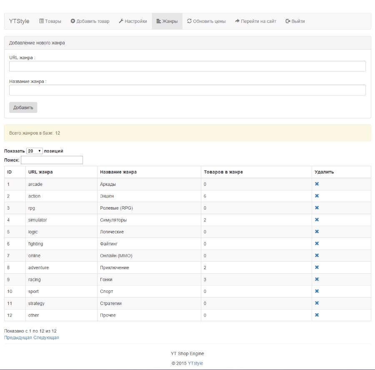
Task: Delete the racing genre row
Action: [317, 279]
